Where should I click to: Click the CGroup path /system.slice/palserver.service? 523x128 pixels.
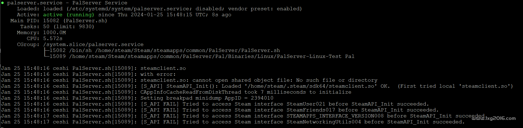pos(93,45)
